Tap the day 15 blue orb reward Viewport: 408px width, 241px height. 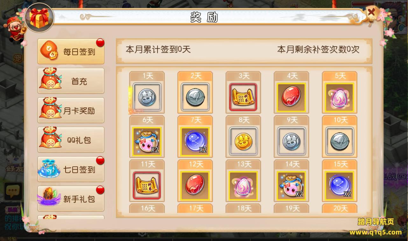point(339,186)
